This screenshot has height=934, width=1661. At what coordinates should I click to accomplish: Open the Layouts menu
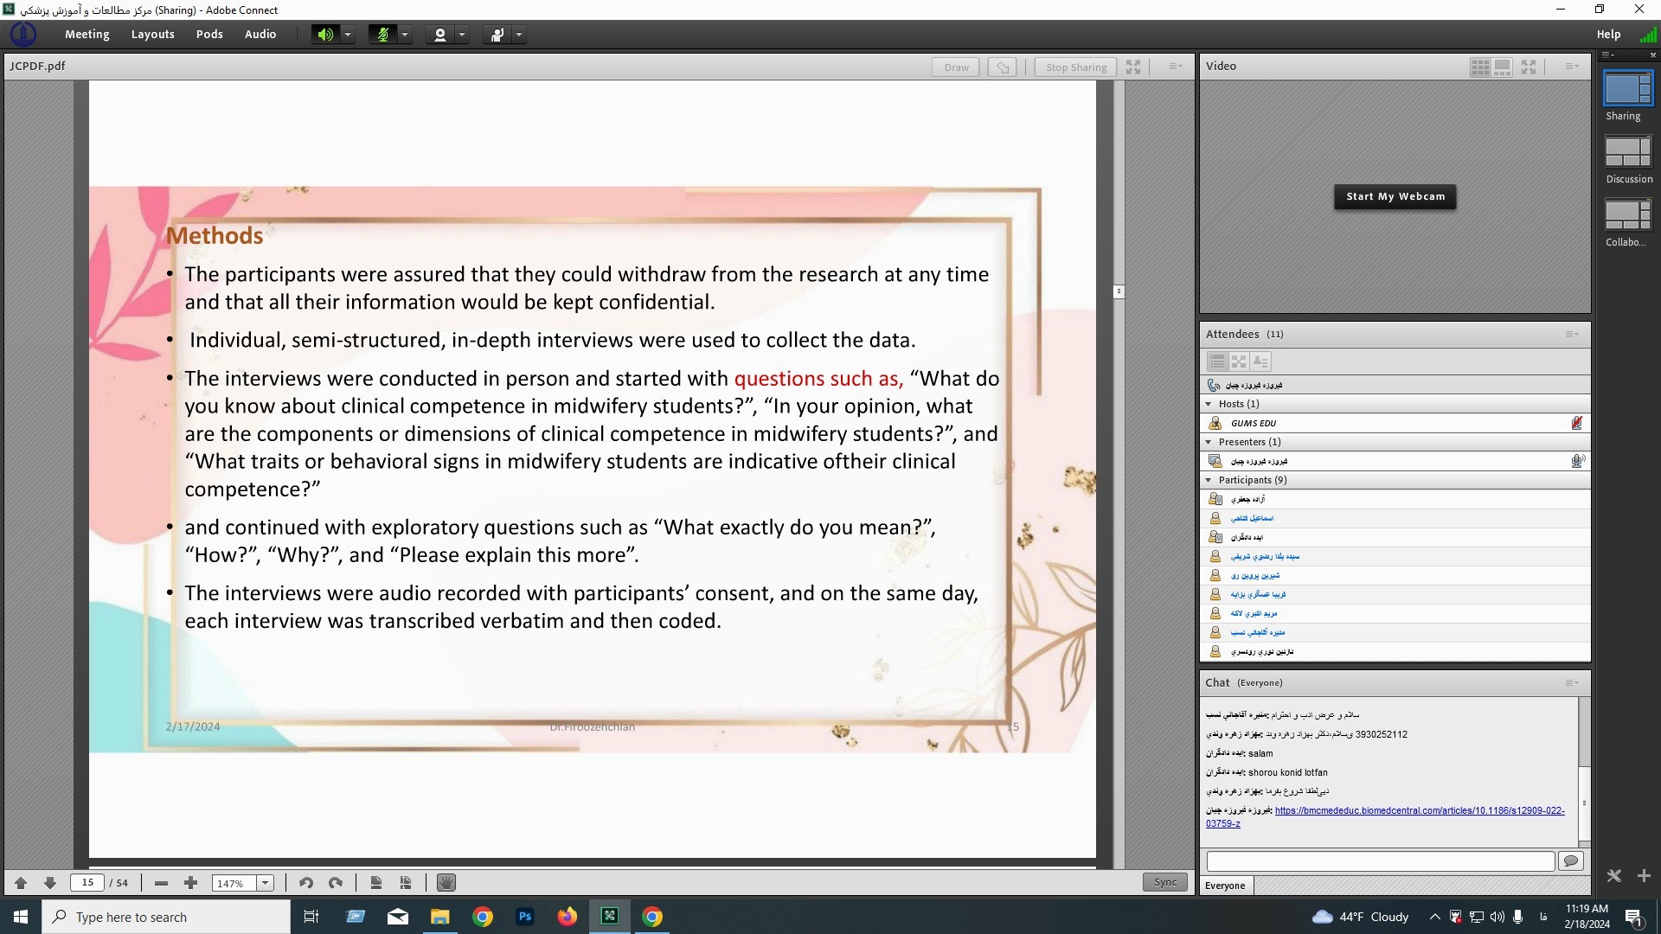pyautogui.click(x=152, y=35)
